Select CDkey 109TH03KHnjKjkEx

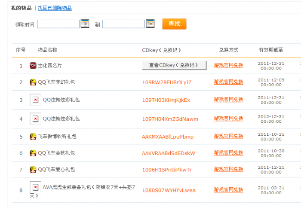[166, 100]
